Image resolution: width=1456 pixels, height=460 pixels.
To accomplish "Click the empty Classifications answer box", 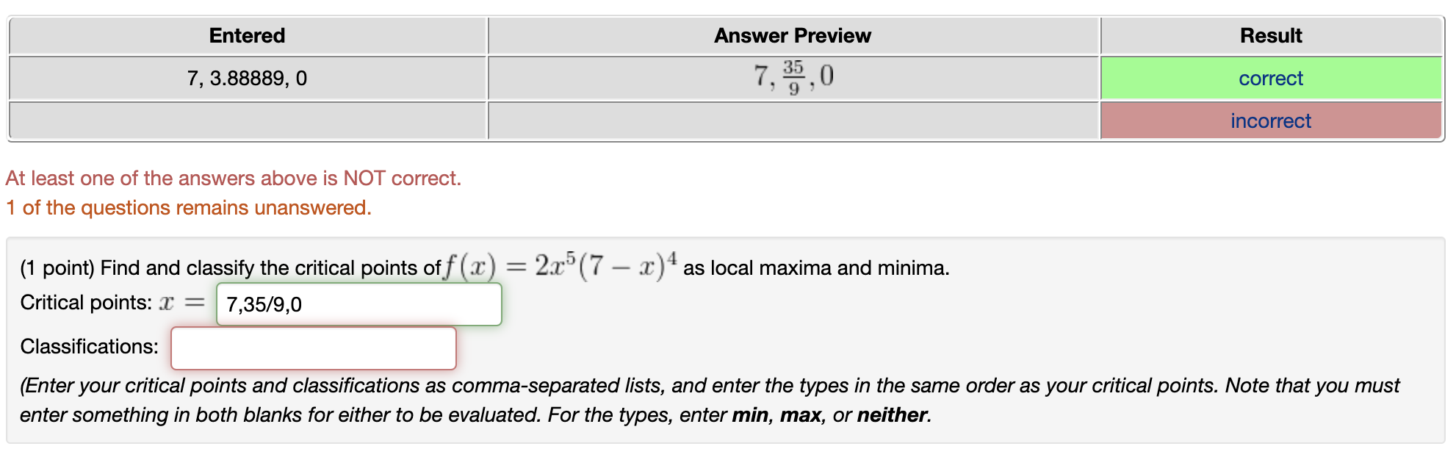I will (314, 347).
